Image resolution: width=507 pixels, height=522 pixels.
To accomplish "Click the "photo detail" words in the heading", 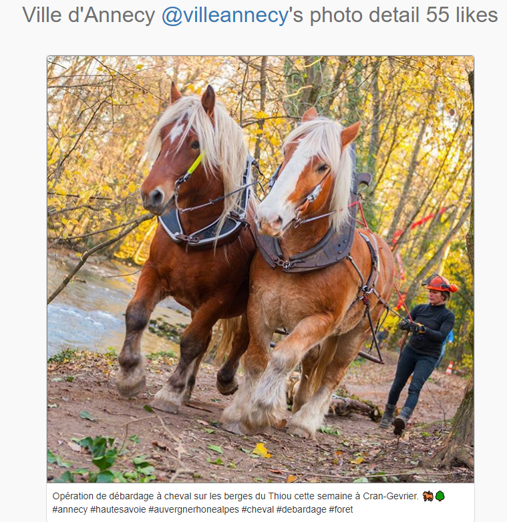I will [364, 15].
